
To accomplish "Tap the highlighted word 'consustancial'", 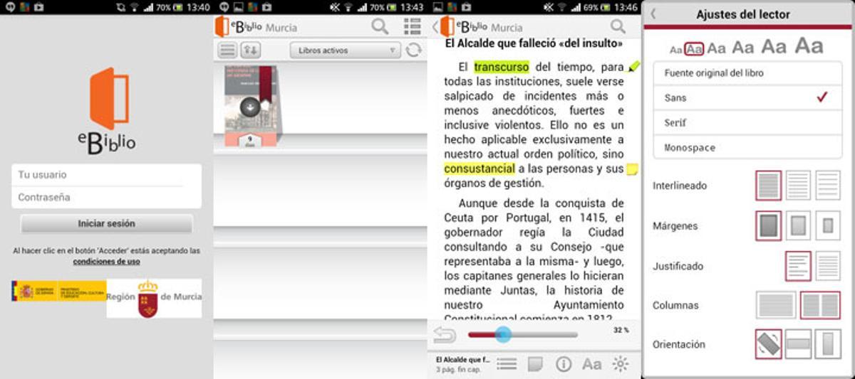I will pyautogui.click(x=480, y=169).
